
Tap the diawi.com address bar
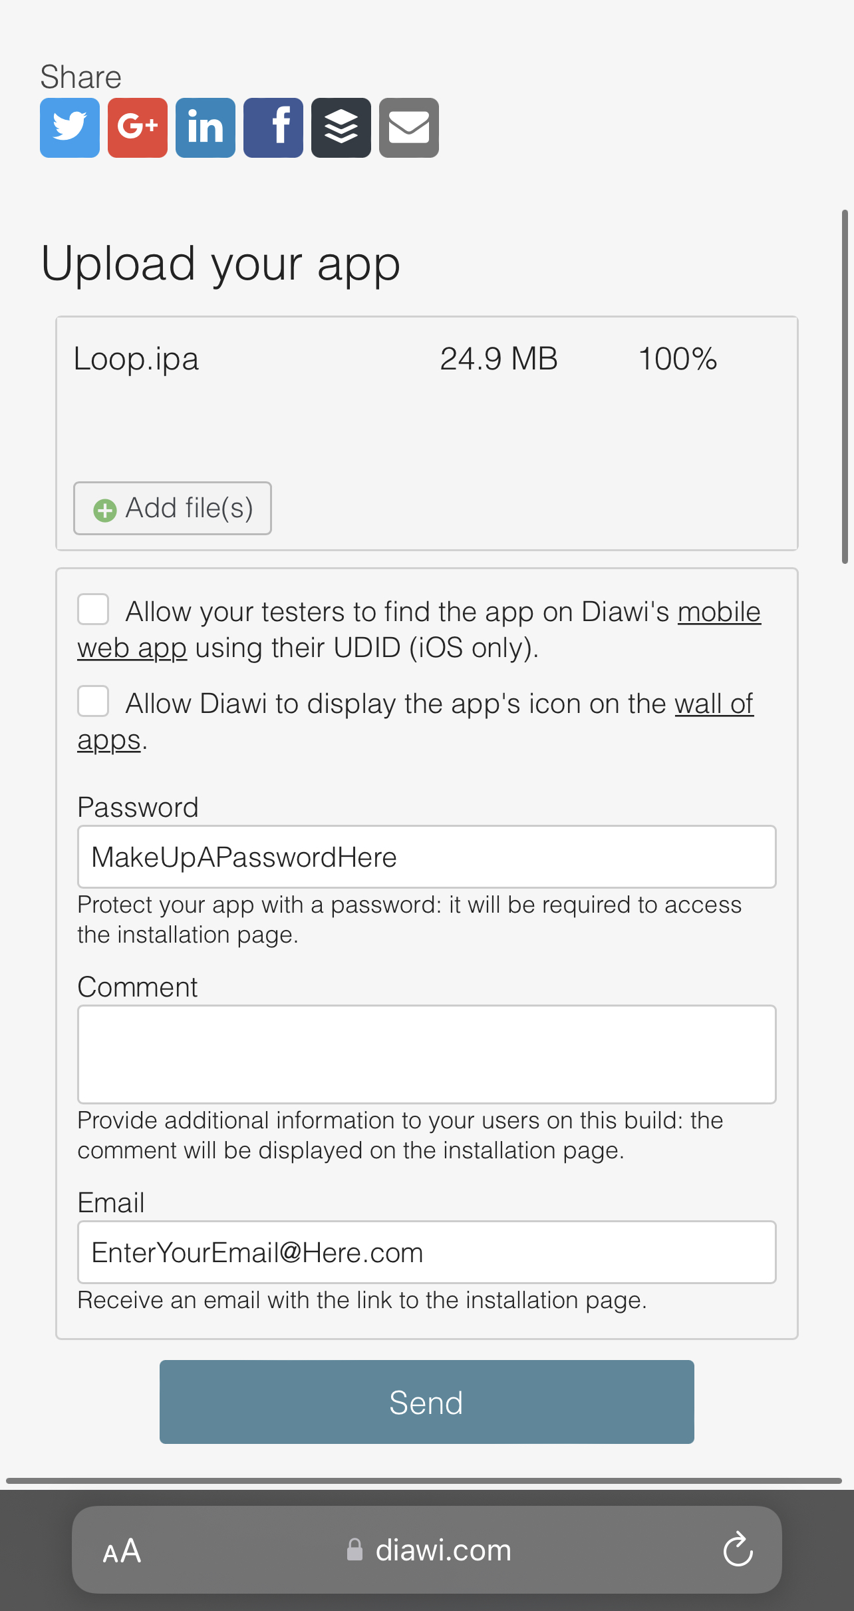427,1550
